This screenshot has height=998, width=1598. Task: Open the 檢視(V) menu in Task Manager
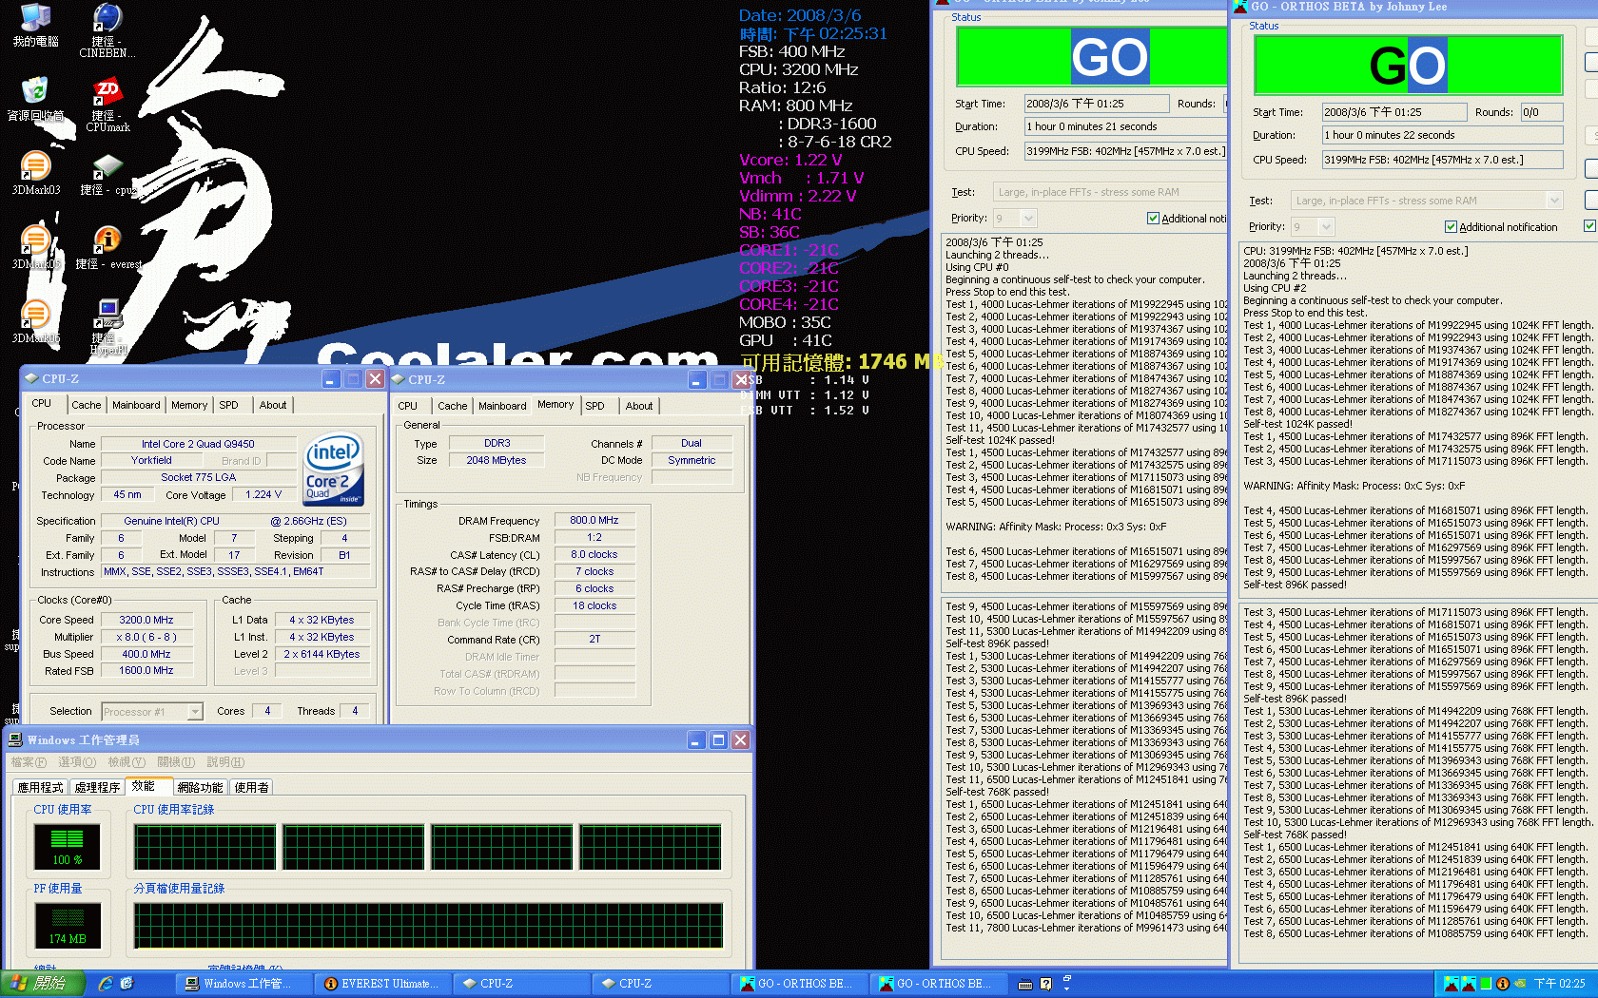click(127, 762)
